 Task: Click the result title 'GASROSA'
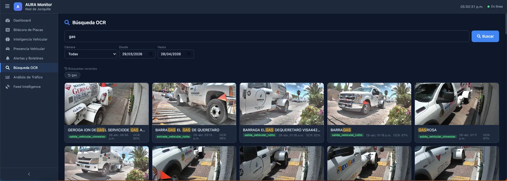point(427,130)
